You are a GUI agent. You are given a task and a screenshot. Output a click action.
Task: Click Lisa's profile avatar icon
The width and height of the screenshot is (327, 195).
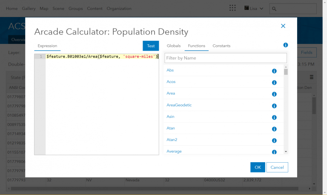[x=247, y=8]
